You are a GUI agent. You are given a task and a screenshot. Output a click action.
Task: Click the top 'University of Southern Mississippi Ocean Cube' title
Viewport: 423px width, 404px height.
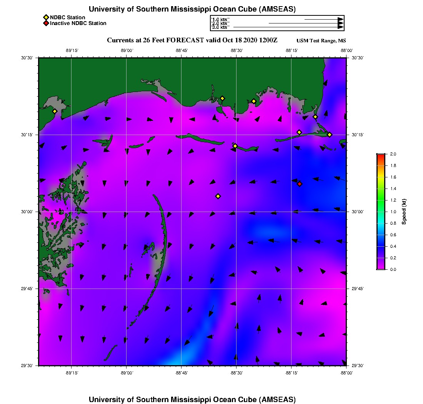(x=192, y=9)
